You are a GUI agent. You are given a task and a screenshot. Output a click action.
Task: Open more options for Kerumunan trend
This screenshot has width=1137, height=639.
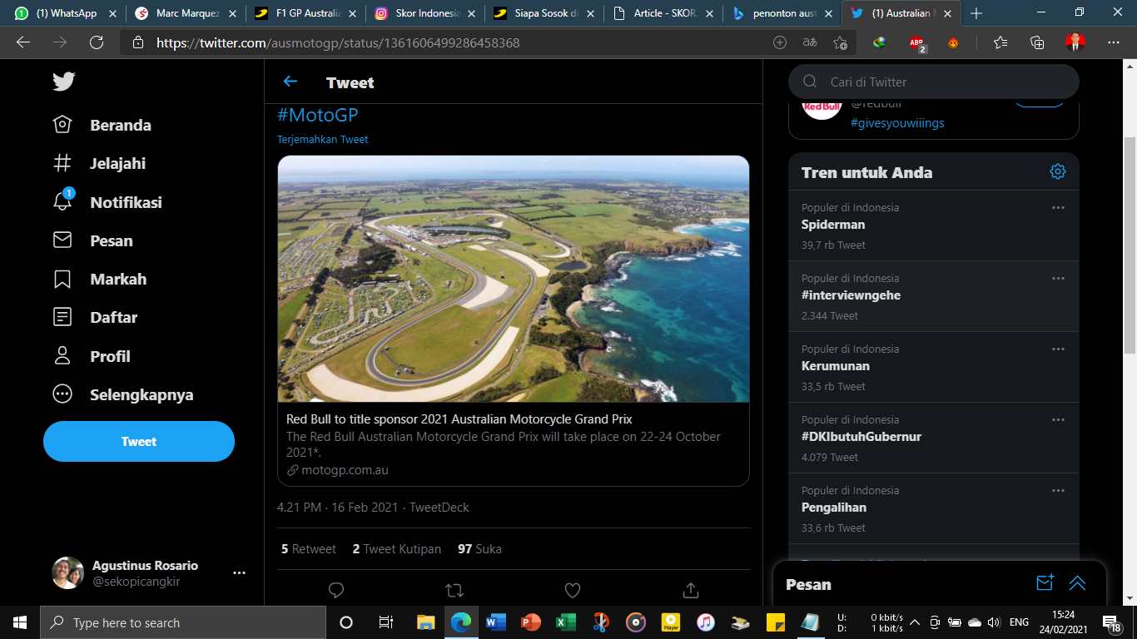coord(1058,349)
